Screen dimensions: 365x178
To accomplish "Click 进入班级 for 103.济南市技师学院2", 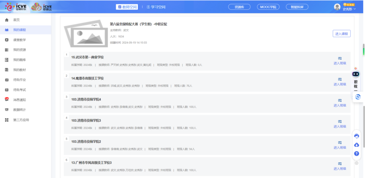I will pos(340,148).
